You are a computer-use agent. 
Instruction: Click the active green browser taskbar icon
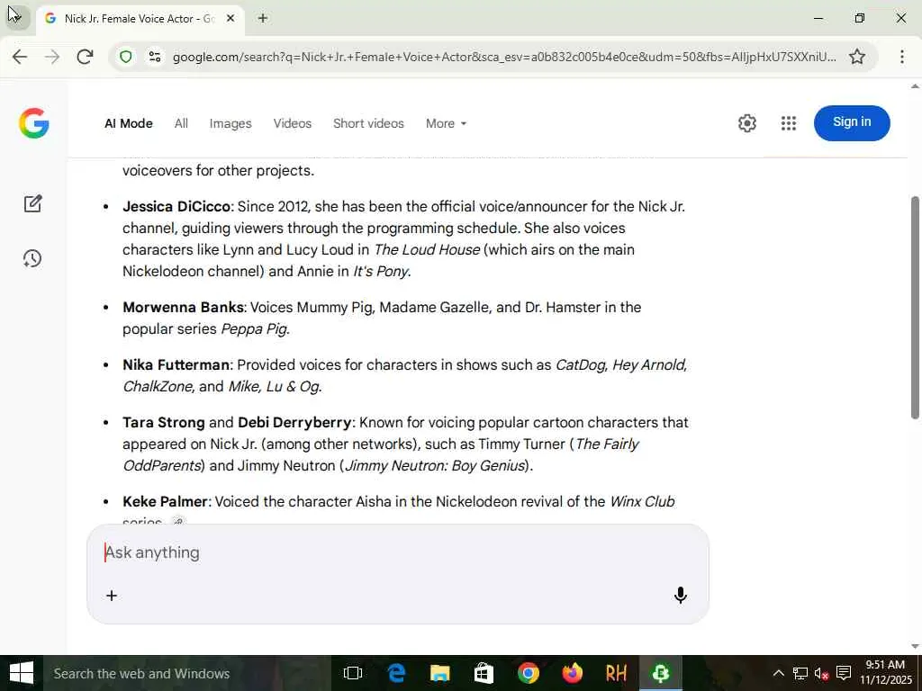[660, 673]
